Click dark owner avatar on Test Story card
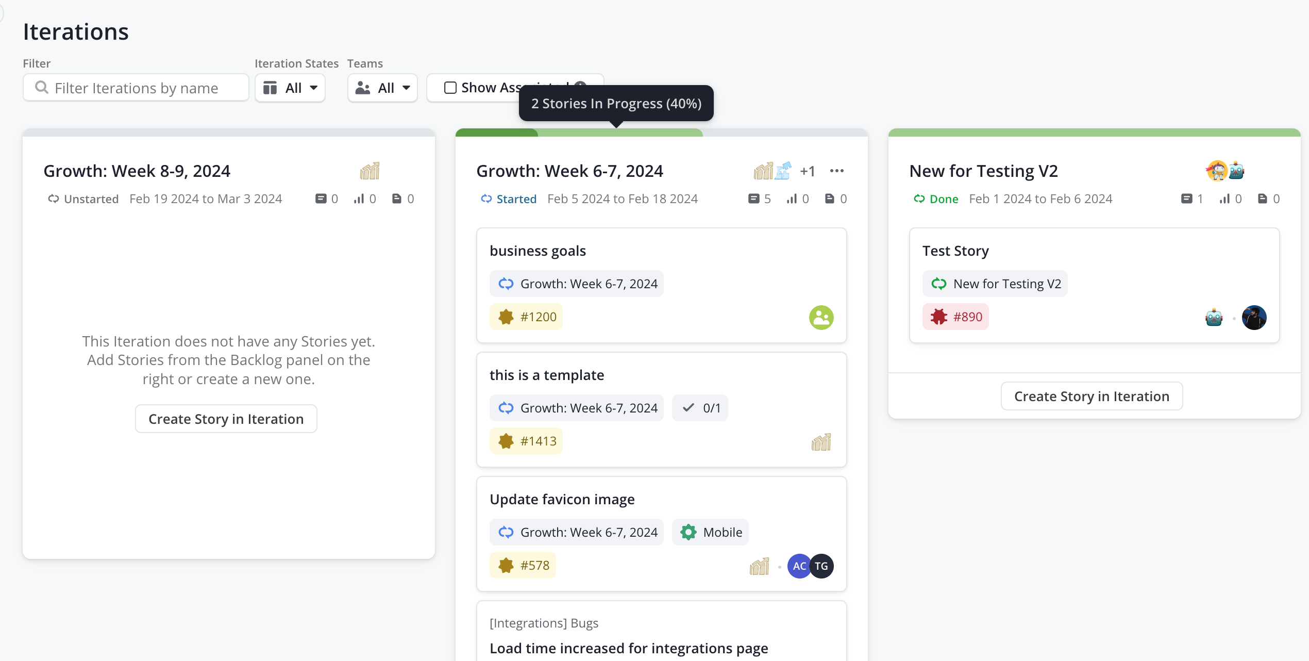 tap(1254, 317)
